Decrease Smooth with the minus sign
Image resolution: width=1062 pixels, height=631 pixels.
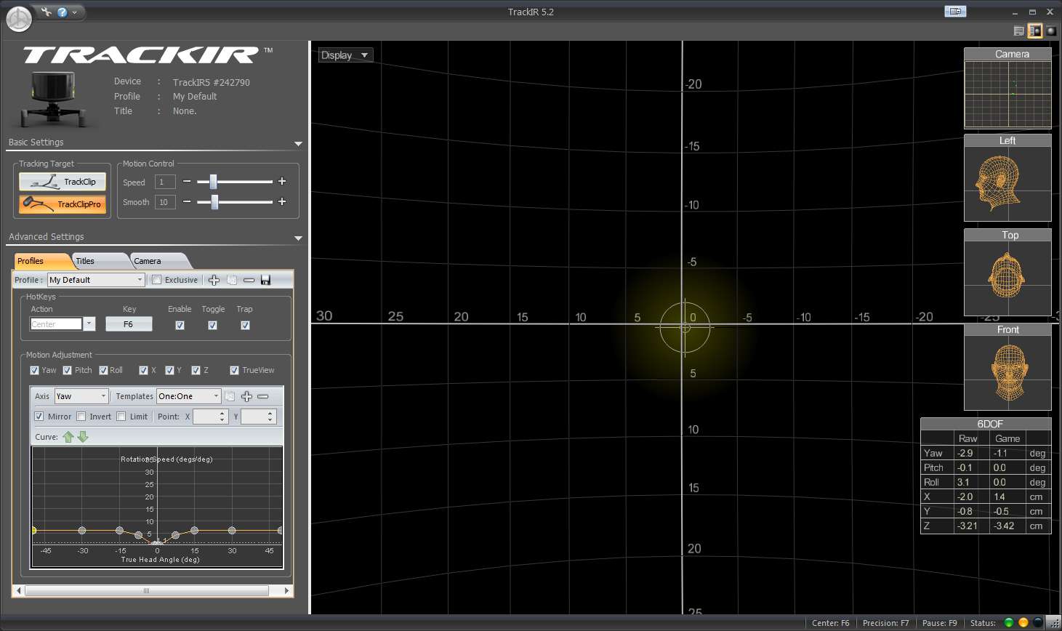(x=187, y=202)
